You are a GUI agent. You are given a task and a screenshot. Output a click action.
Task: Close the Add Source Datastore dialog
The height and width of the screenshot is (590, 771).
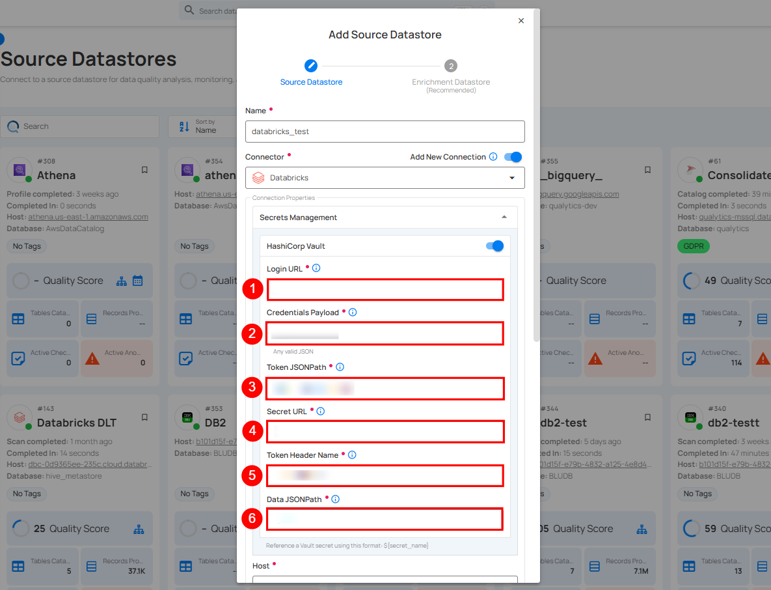click(x=521, y=21)
